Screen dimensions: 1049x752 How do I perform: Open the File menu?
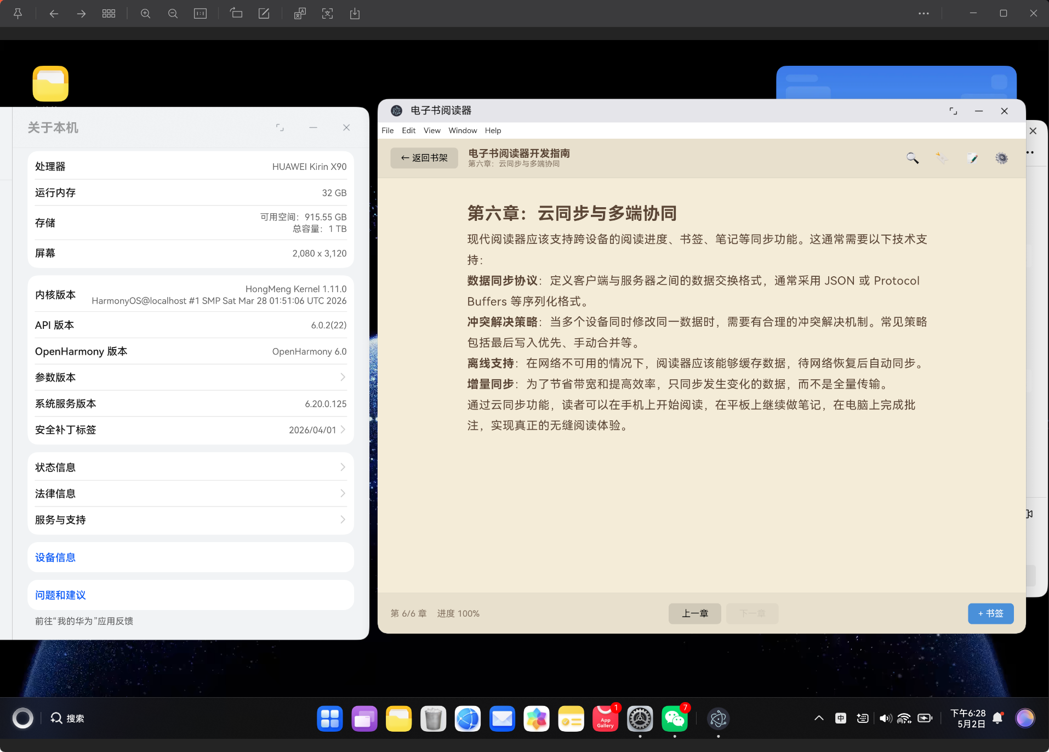387,130
